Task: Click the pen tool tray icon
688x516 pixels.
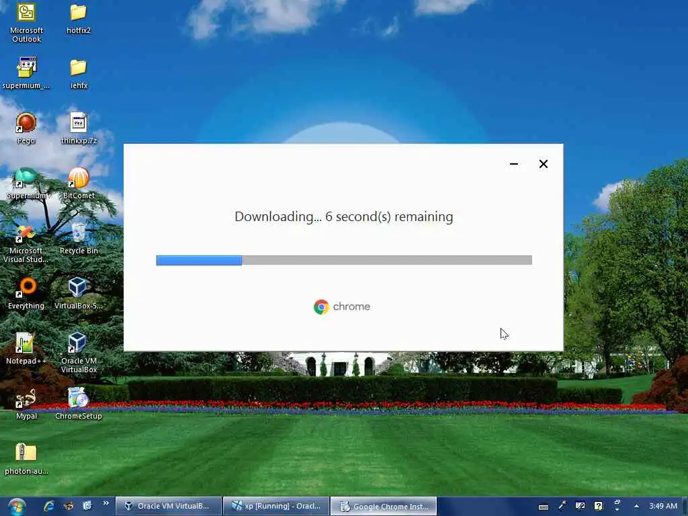Action: [x=562, y=506]
